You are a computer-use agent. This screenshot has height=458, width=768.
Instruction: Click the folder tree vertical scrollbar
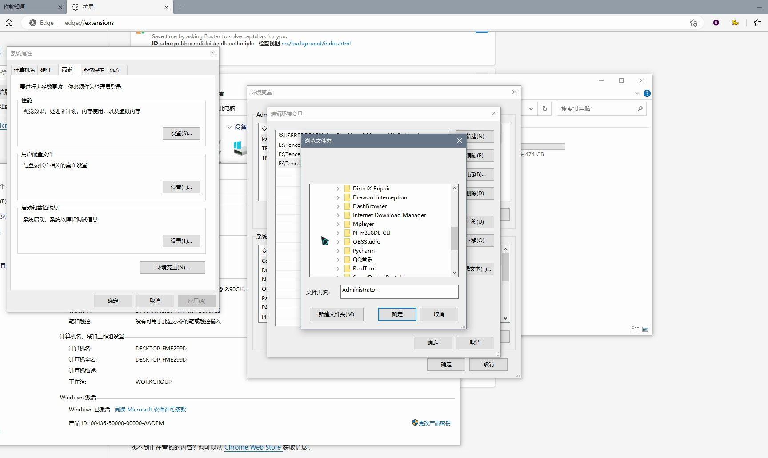pyautogui.click(x=454, y=231)
